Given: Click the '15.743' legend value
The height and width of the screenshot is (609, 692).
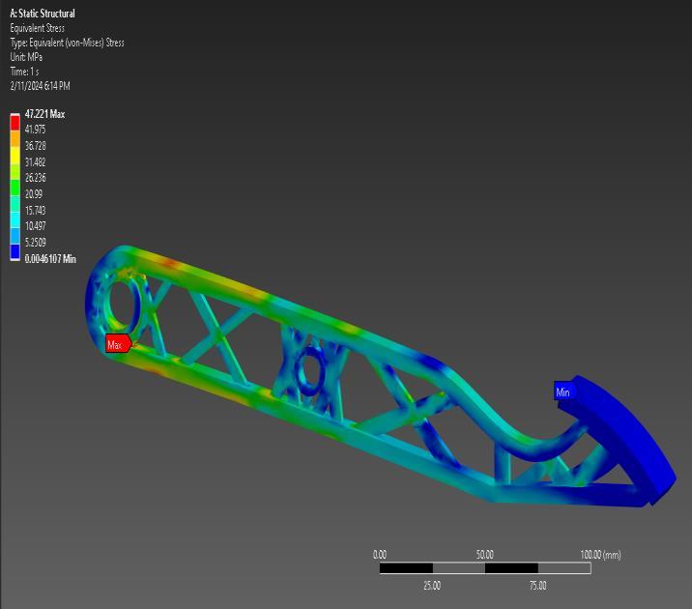Looking at the screenshot, I should (x=36, y=210).
